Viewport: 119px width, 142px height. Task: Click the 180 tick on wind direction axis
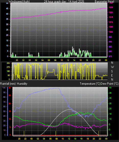tap(8, 71)
